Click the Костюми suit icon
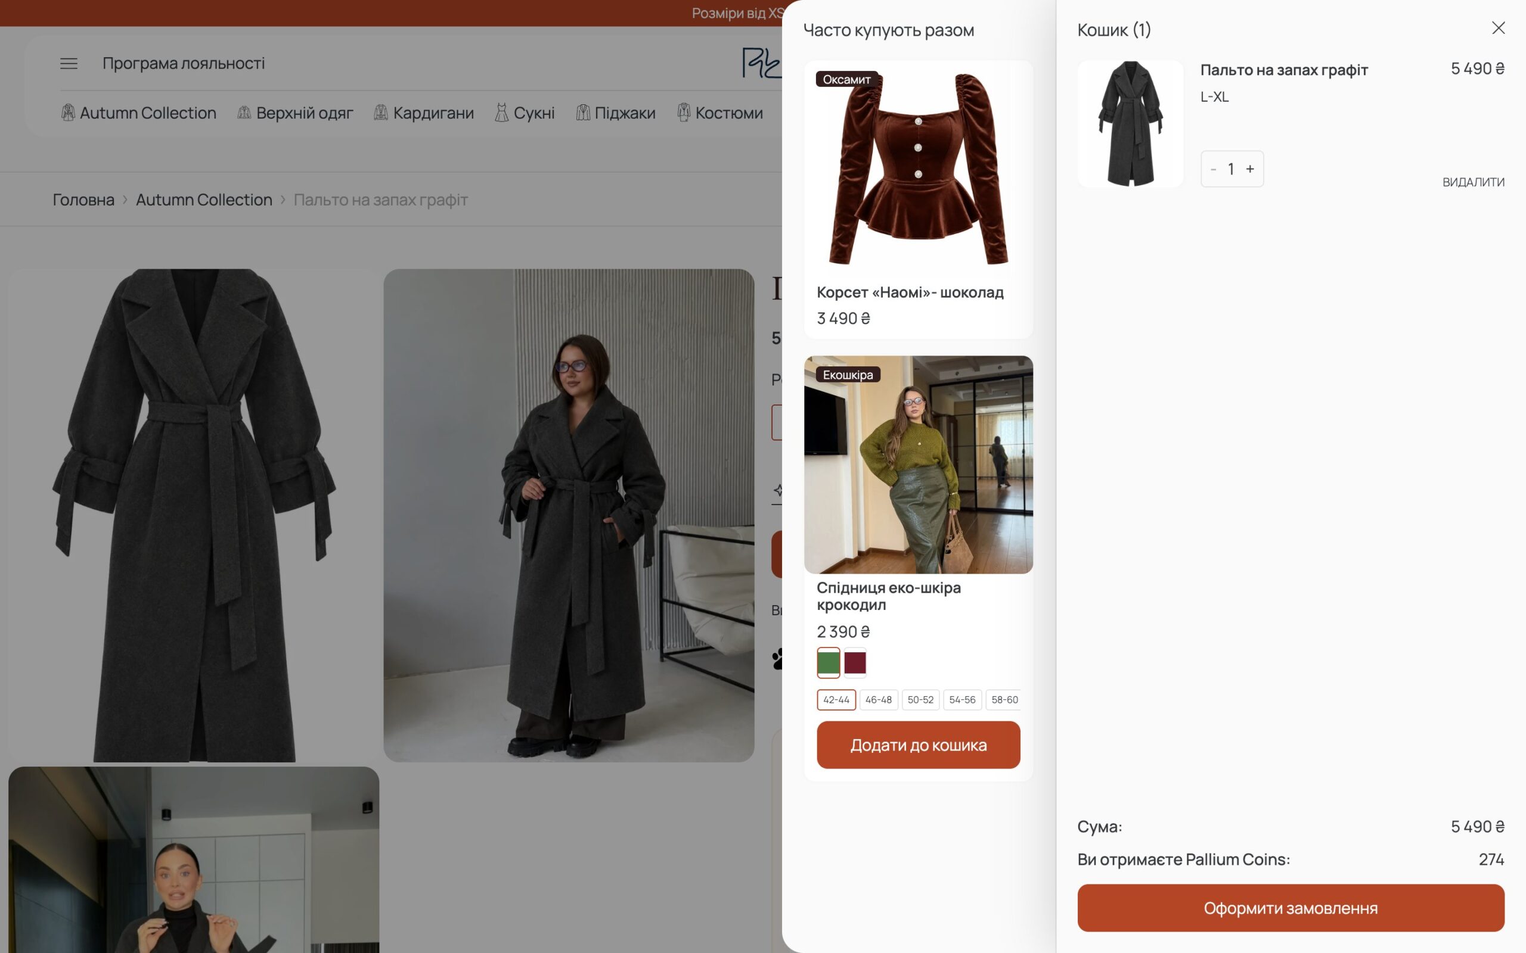The width and height of the screenshot is (1526, 953). pyautogui.click(x=684, y=113)
